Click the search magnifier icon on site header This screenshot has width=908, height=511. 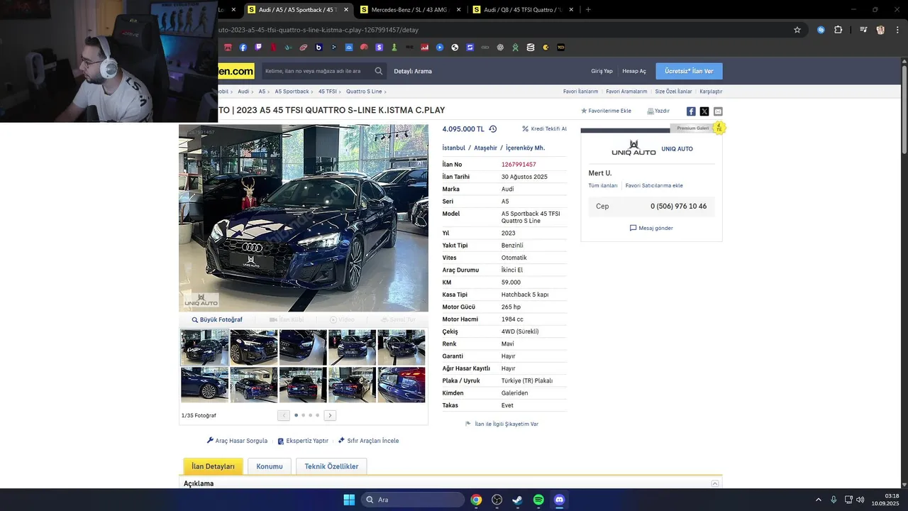379,71
